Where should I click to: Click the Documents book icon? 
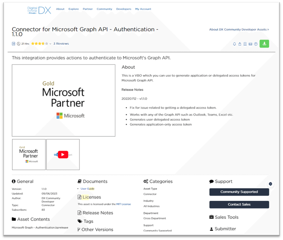79,181
